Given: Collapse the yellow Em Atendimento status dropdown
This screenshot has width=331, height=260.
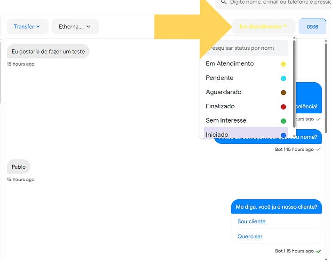Looking at the screenshot, I should (x=263, y=27).
